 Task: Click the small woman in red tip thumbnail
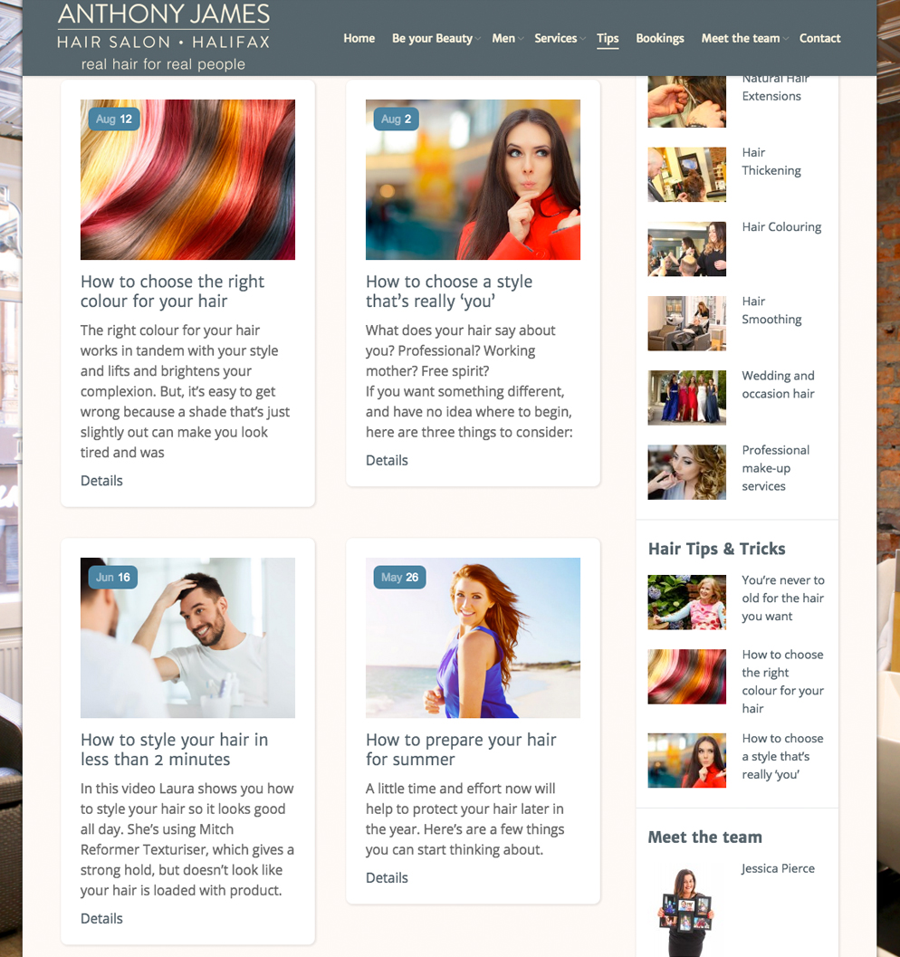point(687,761)
